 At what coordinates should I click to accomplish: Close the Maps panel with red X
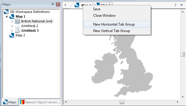(x=58, y=4)
